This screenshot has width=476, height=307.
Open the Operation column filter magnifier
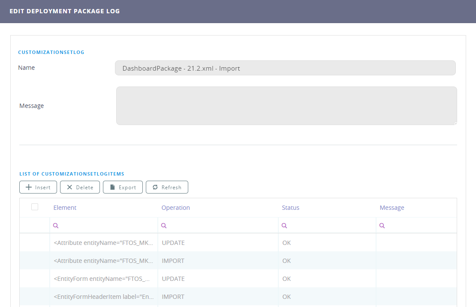coord(164,225)
